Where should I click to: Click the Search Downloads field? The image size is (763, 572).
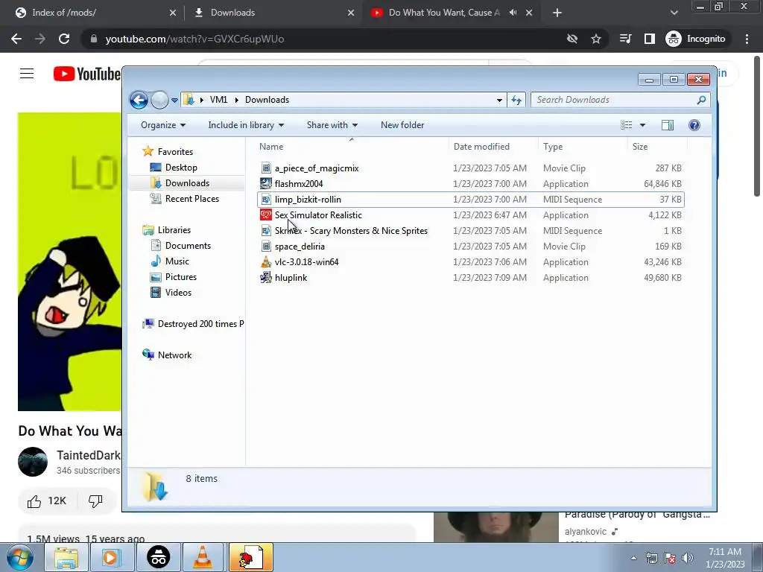pos(621,100)
